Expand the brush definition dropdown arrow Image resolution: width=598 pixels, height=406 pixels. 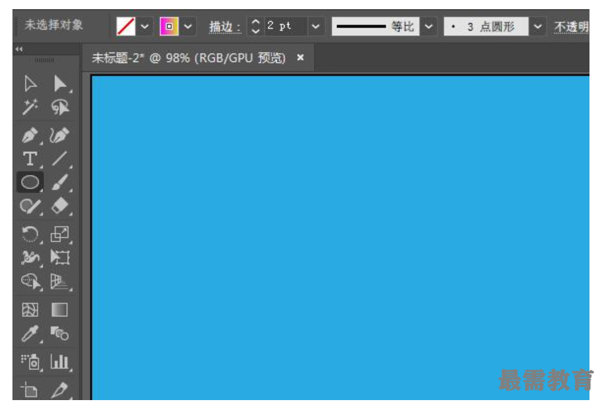pyautogui.click(x=538, y=27)
